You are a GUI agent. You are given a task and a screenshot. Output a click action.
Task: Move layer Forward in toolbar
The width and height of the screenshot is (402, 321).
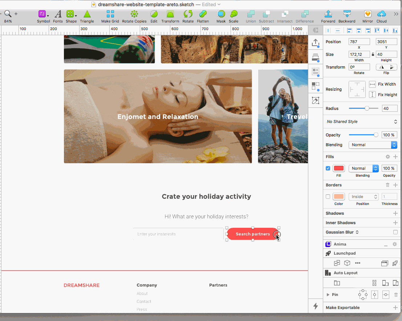[x=328, y=14]
